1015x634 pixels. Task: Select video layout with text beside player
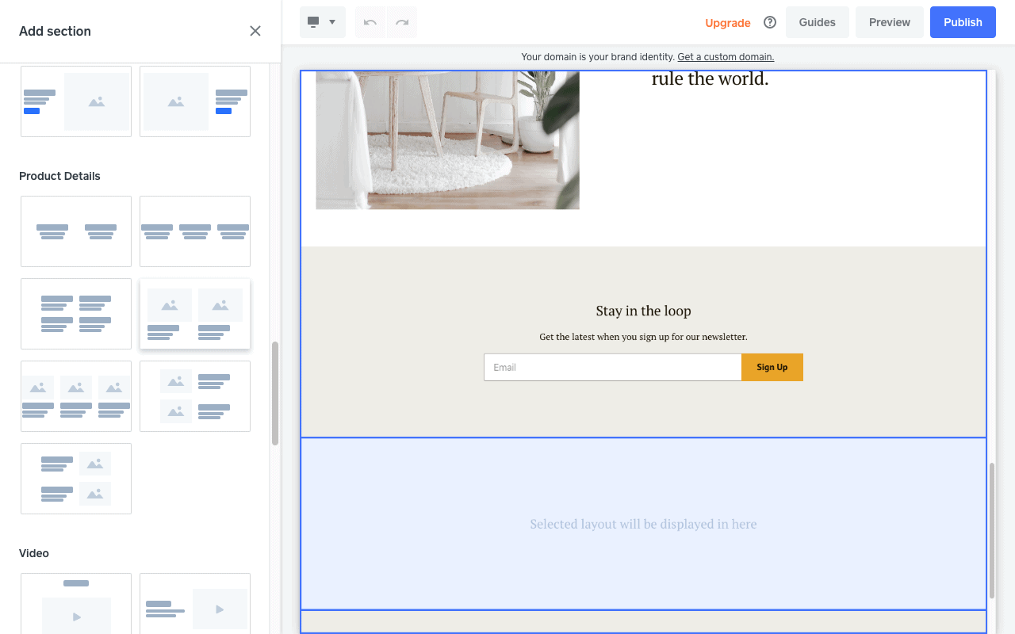tap(195, 603)
